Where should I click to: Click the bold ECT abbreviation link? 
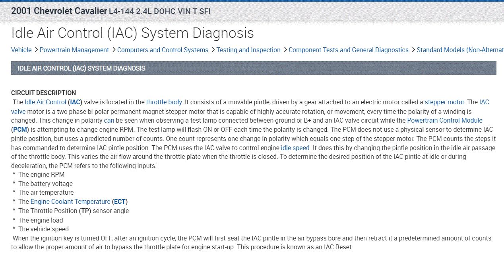click(x=120, y=201)
